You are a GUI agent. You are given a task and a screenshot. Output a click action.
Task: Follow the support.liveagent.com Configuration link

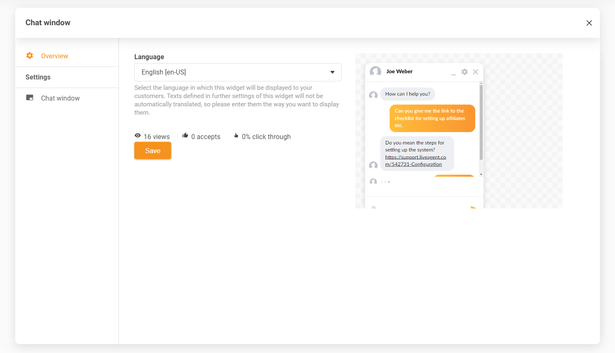(x=415, y=161)
